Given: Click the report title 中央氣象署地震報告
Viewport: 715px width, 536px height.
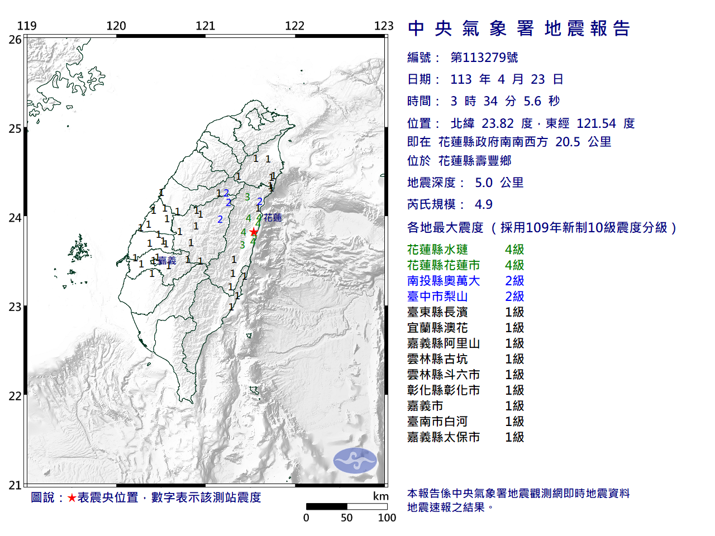Looking at the screenshot, I should click(x=519, y=28).
